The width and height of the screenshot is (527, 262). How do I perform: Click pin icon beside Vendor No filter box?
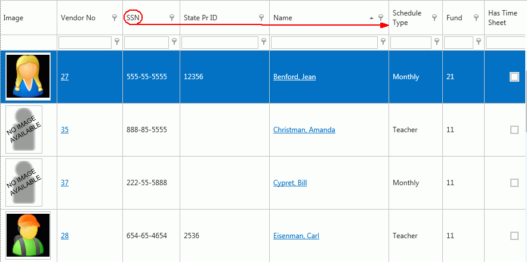coord(116,42)
